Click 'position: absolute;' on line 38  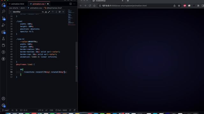point(30,29)
